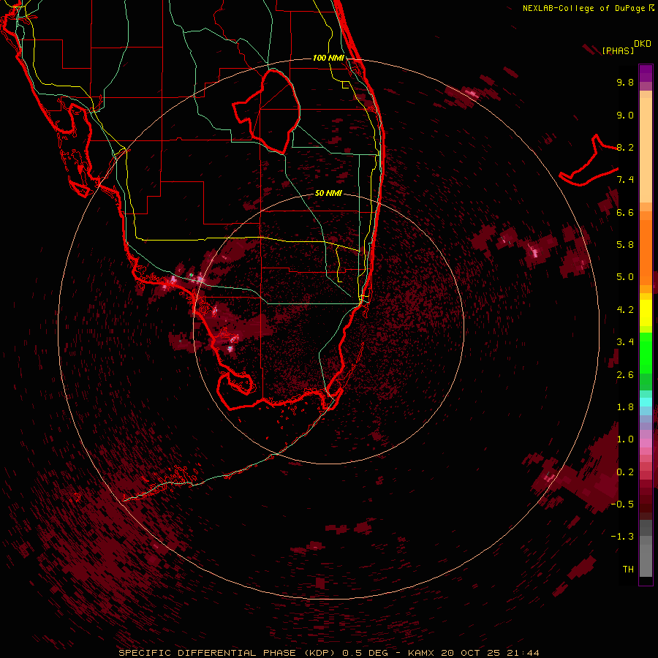Click the [PHAS] label above the color scale
Viewport: 658px width, 658px height.
618,51
